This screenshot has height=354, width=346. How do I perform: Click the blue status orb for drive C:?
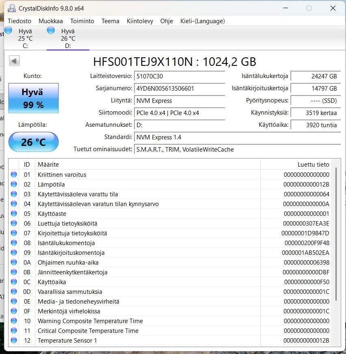click(9, 30)
